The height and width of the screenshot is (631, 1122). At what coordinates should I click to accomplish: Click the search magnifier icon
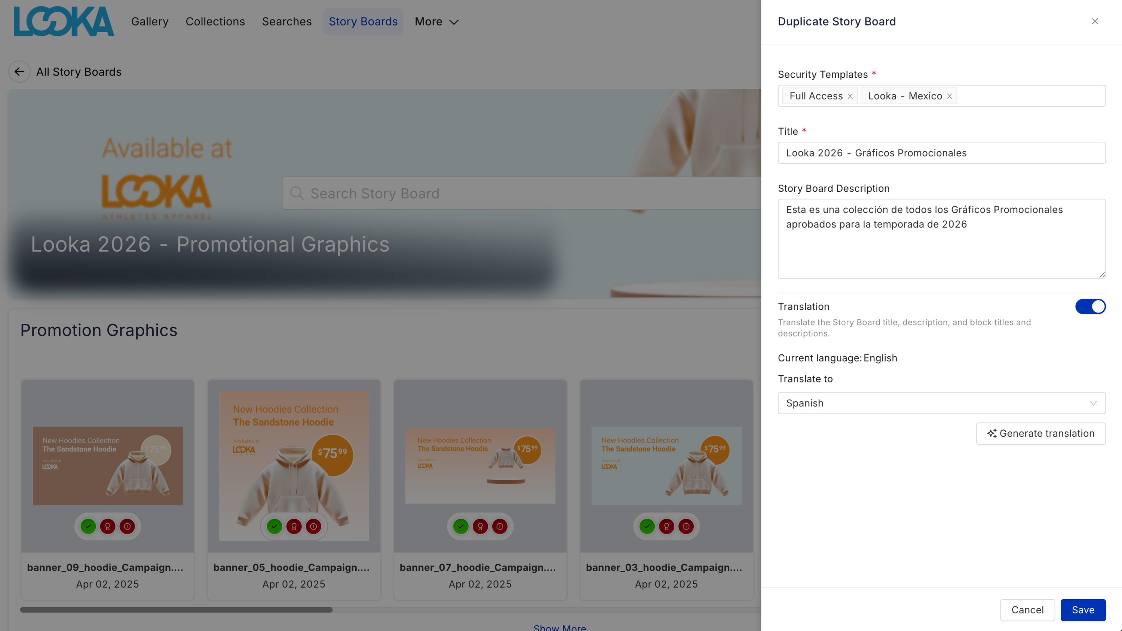click(297, 193)
